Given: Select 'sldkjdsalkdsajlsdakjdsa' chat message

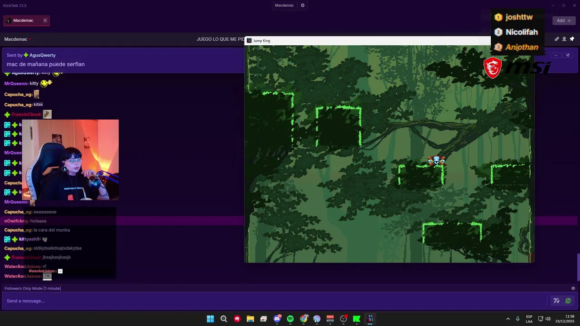Looking at the screenshot, I should pos(58,248).
